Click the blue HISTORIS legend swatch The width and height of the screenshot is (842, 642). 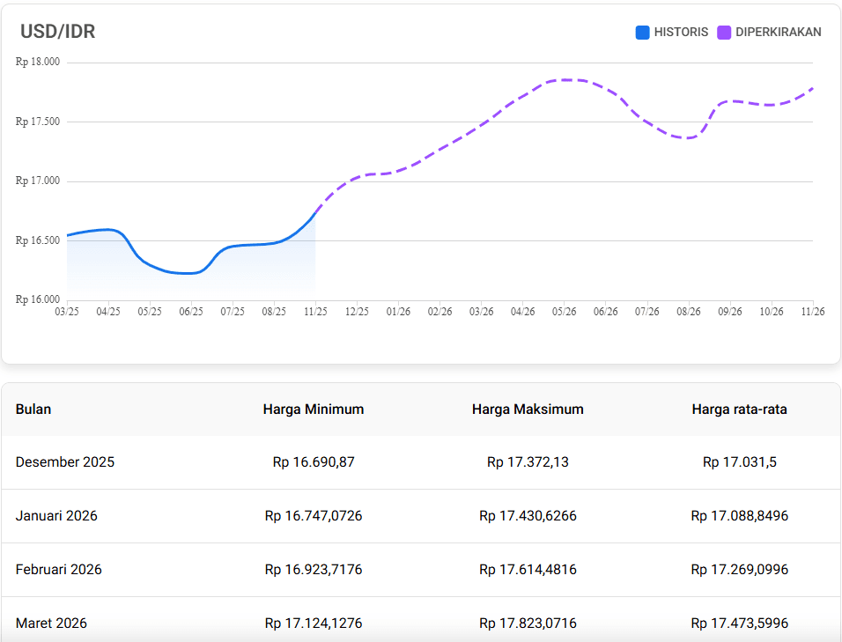[x=642, y=33]
